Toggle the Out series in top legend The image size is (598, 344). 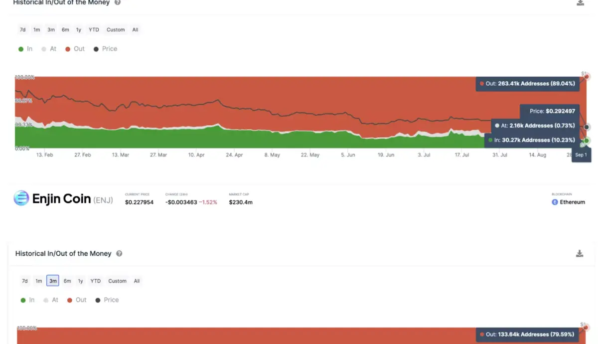tap(75, 49)
